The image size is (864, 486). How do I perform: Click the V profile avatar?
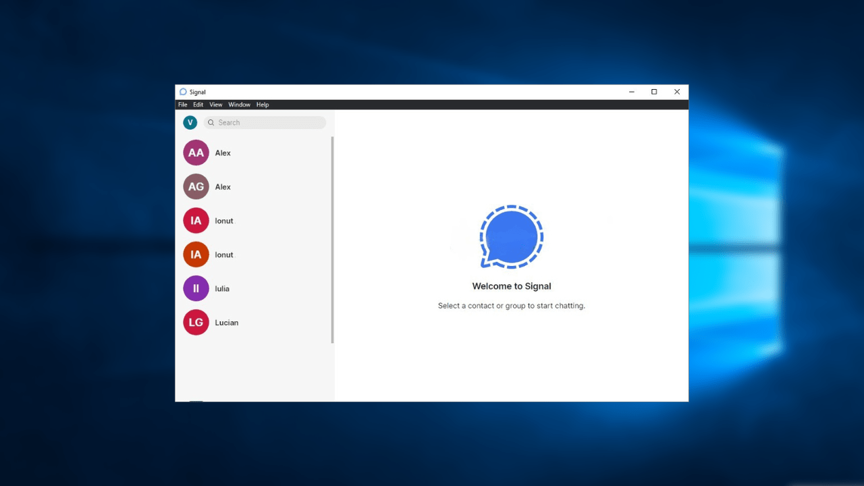pyautogui.click(x=190, y=122)
